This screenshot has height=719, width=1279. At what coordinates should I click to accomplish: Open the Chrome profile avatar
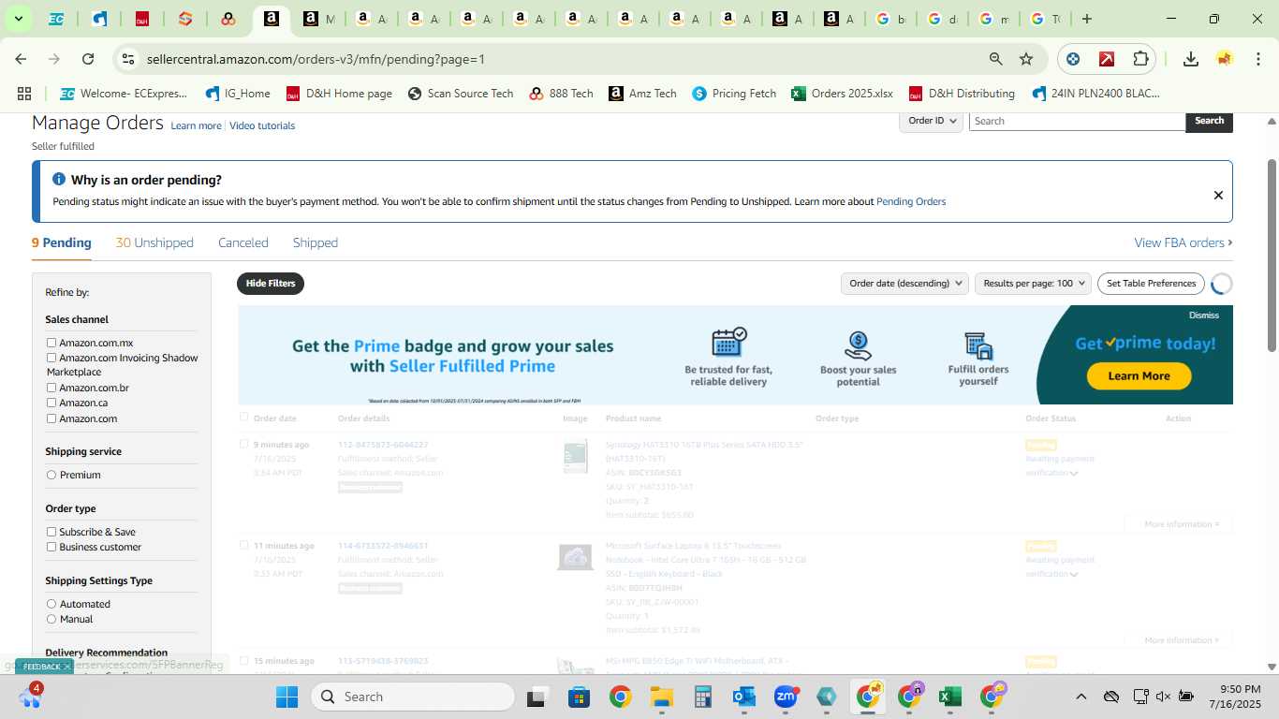1225,59
